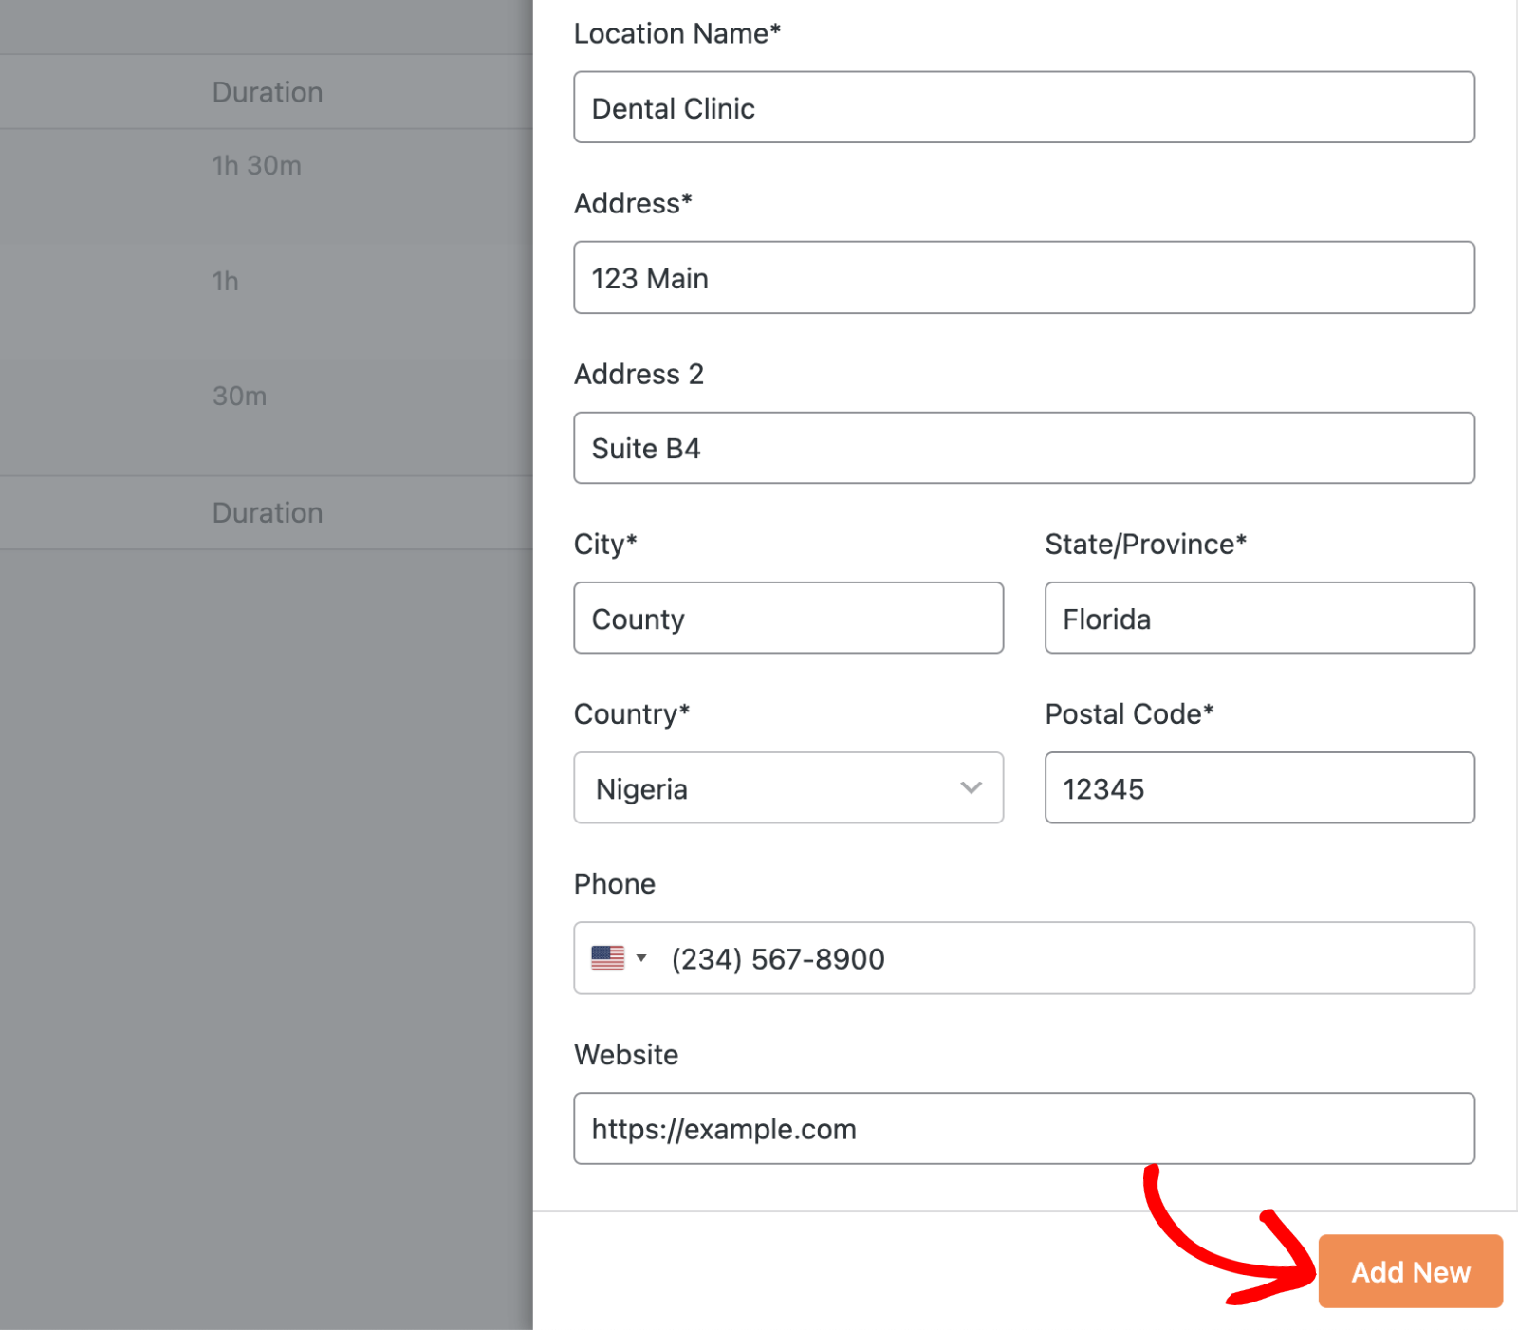Click the chevron in the Country selector

(971, 788)
